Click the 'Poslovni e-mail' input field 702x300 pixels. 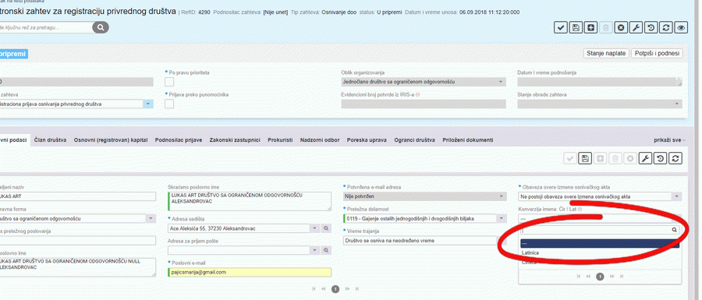[250, 272]
